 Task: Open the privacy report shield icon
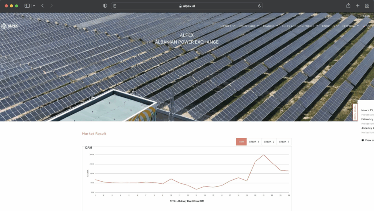coord(105,6)
